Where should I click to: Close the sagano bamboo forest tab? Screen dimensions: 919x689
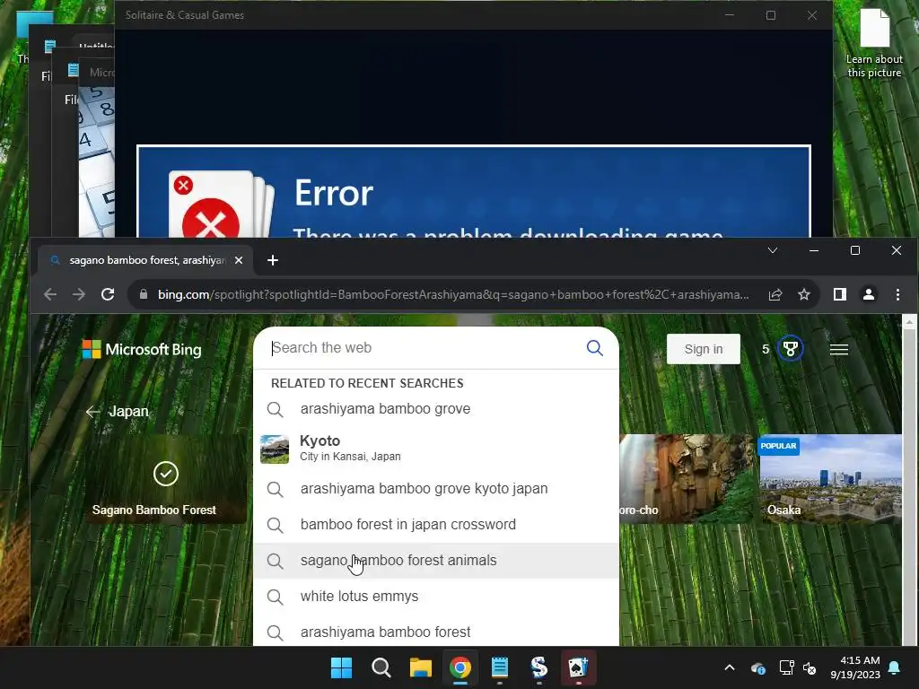click(x=239, y=260)
